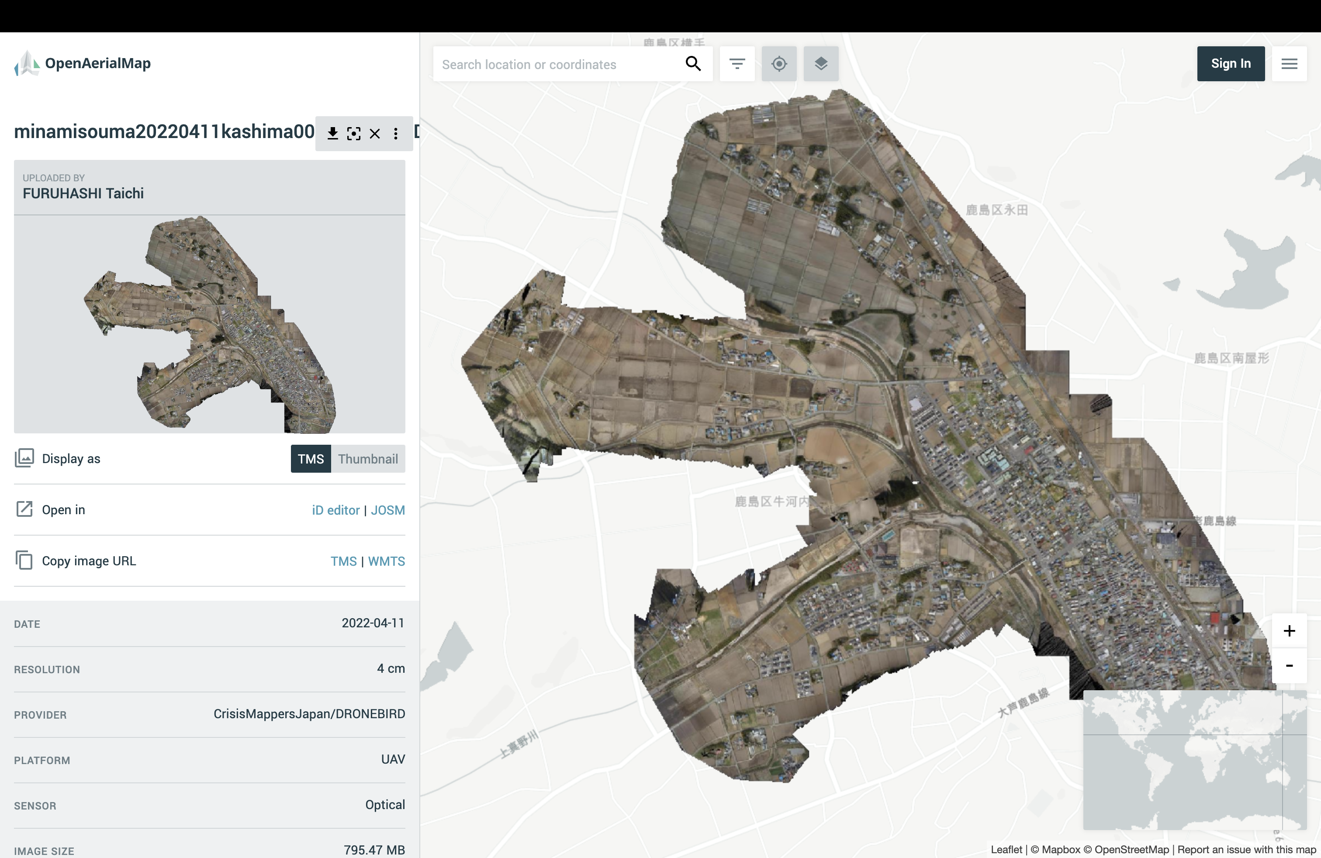Open the more options kebab menu
Image resolution: width=1321 pixels, height=858 pixels.
coord(396,133)
